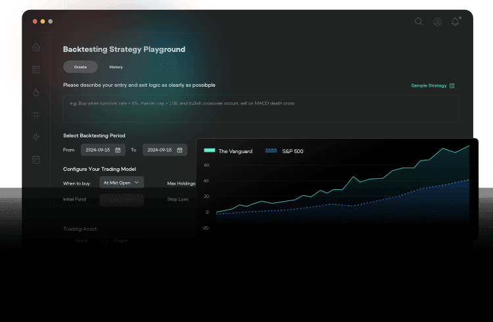Open the flame trending icon in sidebar
493x322 pixels.
36,92
